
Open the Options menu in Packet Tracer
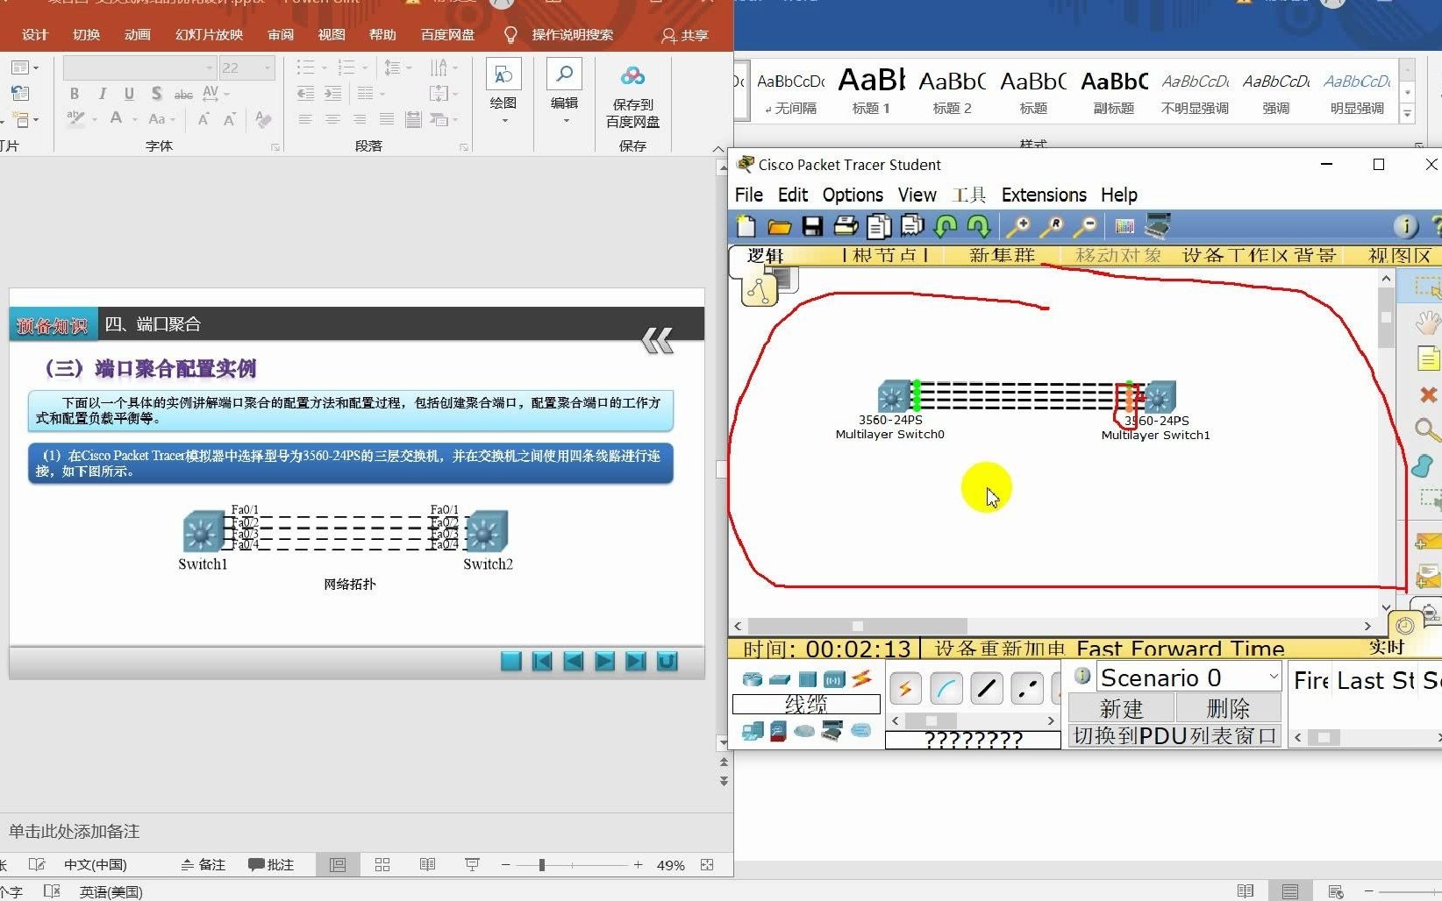tap(853, 195)
